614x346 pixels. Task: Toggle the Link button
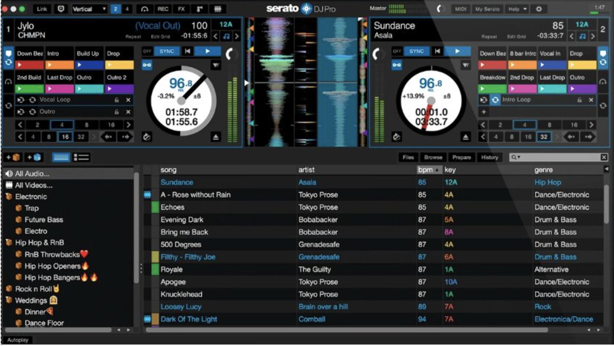[x=42, y=9]
